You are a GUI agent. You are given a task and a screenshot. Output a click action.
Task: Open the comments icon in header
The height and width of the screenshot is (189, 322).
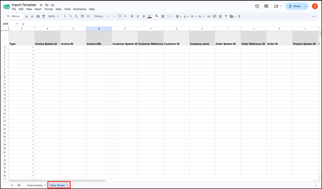(266, 6)
